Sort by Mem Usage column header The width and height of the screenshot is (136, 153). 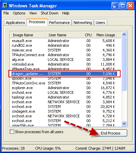pos(105,35)
